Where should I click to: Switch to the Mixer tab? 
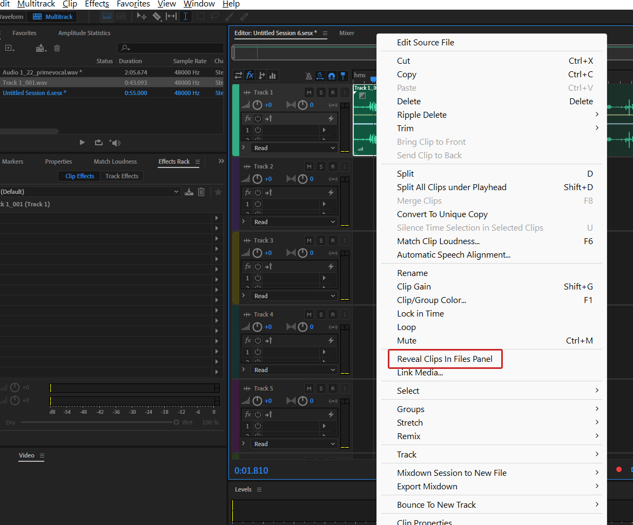347,33
